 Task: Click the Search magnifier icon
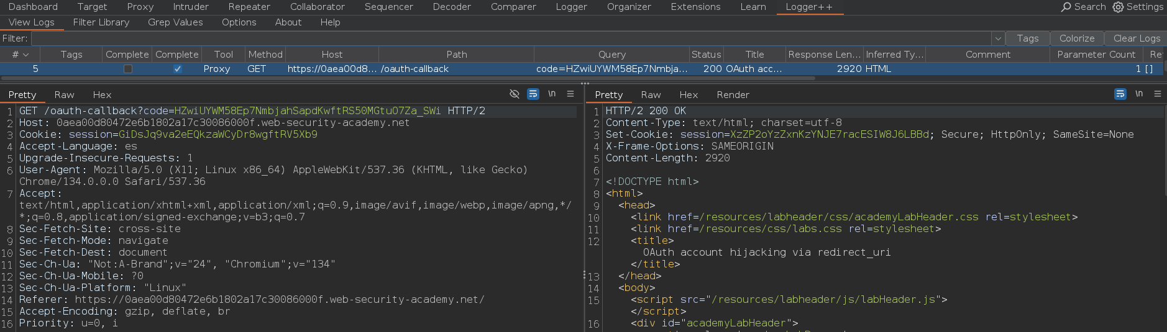click(x=1066, y=7)
